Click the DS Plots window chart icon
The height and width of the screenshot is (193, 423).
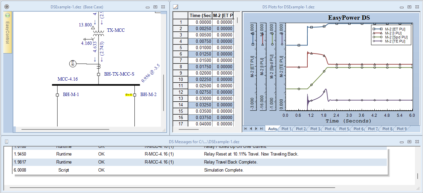pos(176,7)
